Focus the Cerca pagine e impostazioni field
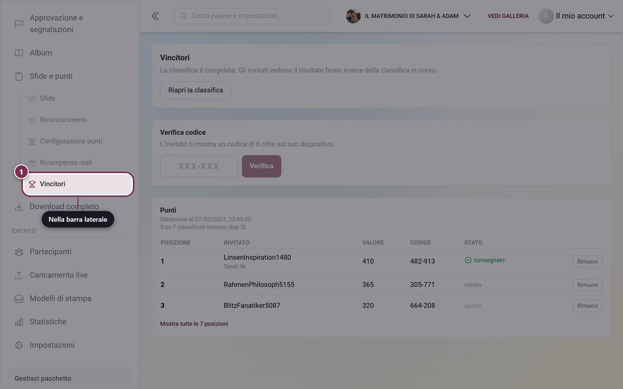This screenshot has width=623, height=389. pos(252,16)
